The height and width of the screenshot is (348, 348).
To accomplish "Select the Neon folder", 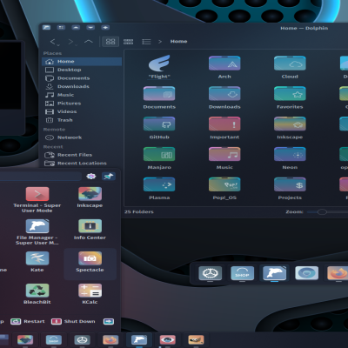I will click(x=290, y=158).
